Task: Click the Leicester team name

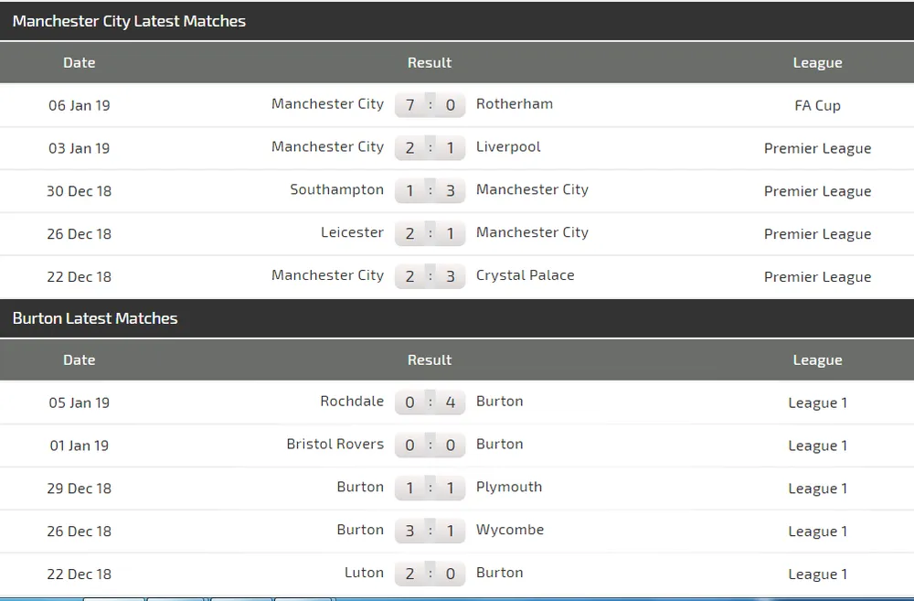Action: pos(352,233)
